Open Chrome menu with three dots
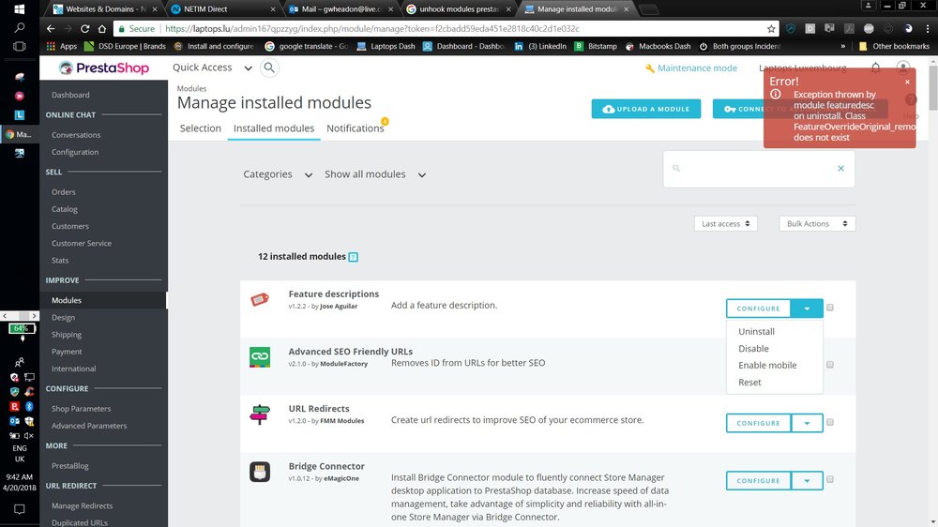Viewport: 938px width, 527px height. click(928, 29)
